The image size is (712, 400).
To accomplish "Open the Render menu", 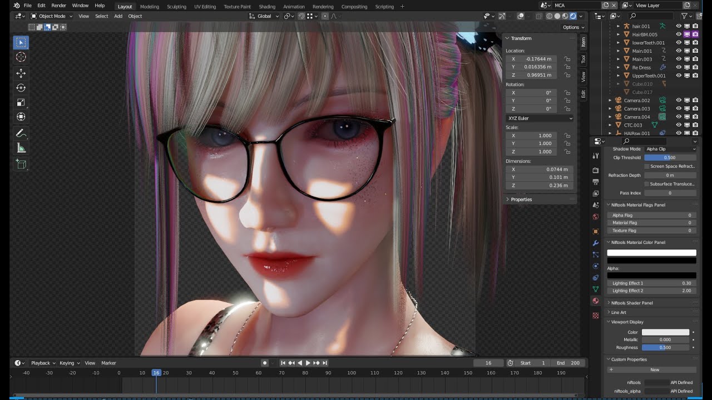I will click(58, 6).
